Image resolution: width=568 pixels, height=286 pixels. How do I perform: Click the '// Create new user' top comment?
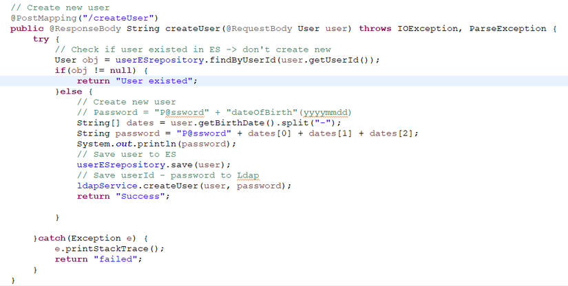pyautogui.click(x=60, y=8)
